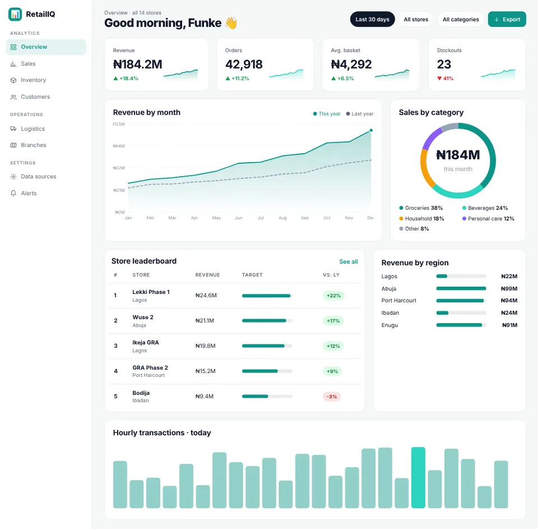Click the ₦21.1M revenue for Wuse 2
The width and height of the screenshot is (538, 529).
click(x=205, y=321)
